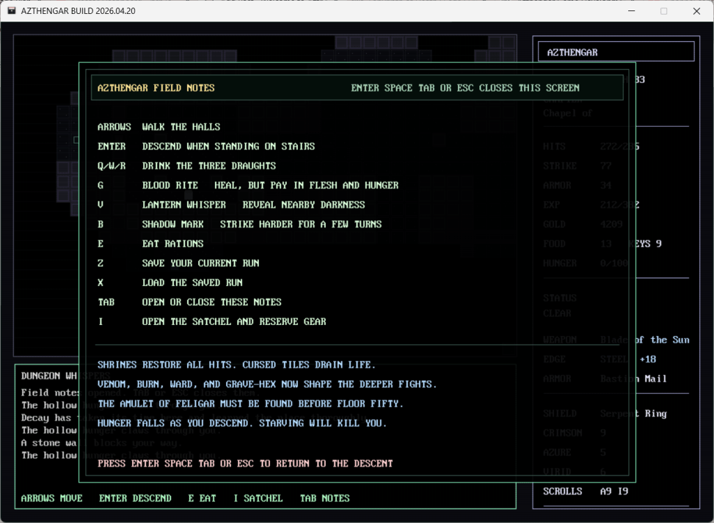Click the app icon in the title bar
Viewport: 714px width, 523px height.
coord(11,11)
